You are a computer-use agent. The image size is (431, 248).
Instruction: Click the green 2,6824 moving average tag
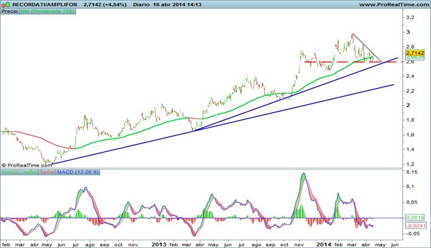(415, 57)
